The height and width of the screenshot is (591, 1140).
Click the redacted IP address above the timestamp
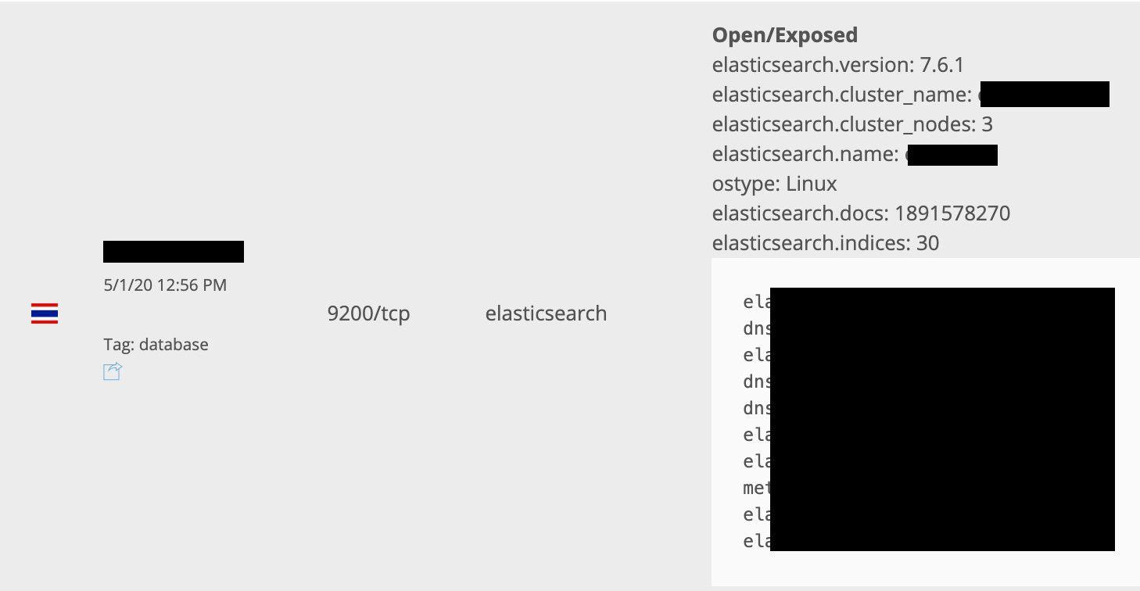pos(174,252)
